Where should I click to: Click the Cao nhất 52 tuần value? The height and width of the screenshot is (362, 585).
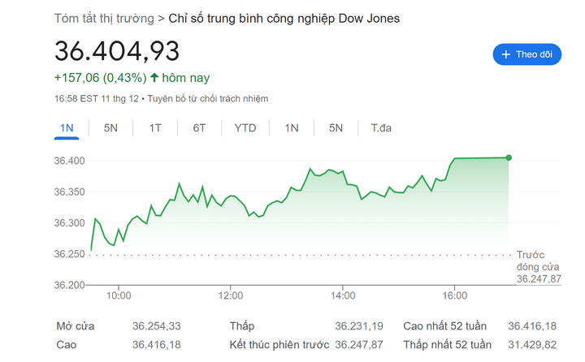(532, 326)
